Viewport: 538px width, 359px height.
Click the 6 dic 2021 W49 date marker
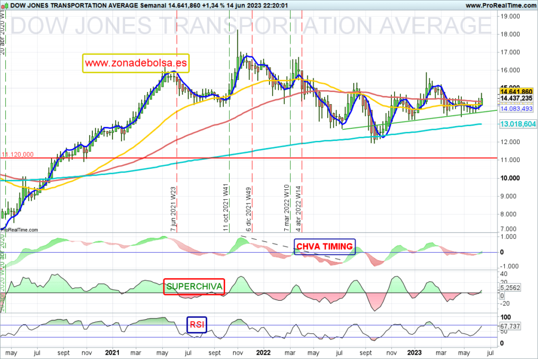click(249, 209)
